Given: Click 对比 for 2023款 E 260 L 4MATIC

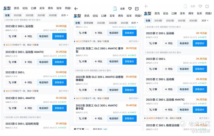Looking at the screenshot, I should click(28, 108).
